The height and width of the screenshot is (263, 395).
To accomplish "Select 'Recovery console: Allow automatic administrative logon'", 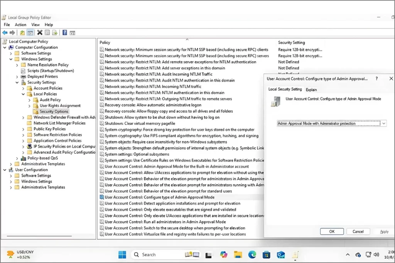I will [x=153, y=105].
